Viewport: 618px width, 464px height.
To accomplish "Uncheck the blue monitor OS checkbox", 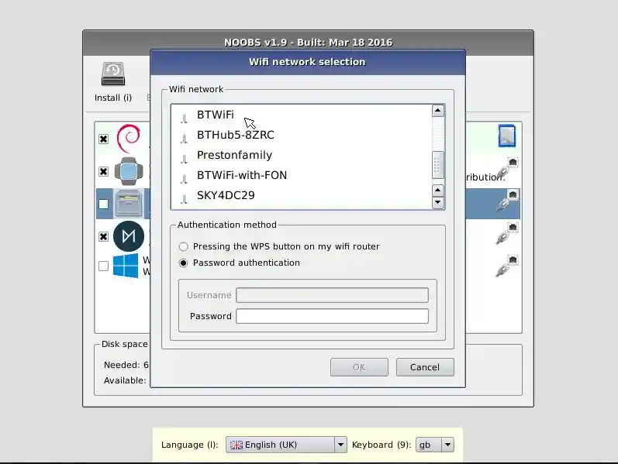I will (103, 172).
